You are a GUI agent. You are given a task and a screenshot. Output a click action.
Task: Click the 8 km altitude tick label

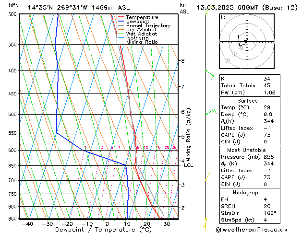tap(183, 61)
